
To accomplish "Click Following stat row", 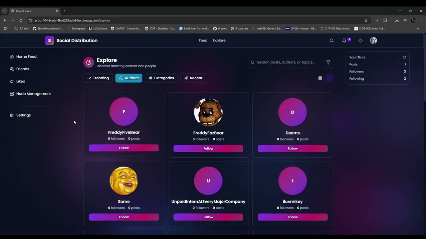I will (x=377, y=79).
